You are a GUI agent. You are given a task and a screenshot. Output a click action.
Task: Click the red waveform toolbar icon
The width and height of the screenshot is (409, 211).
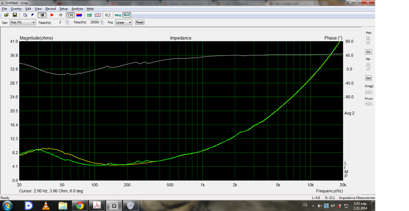(x=98, y=15)
